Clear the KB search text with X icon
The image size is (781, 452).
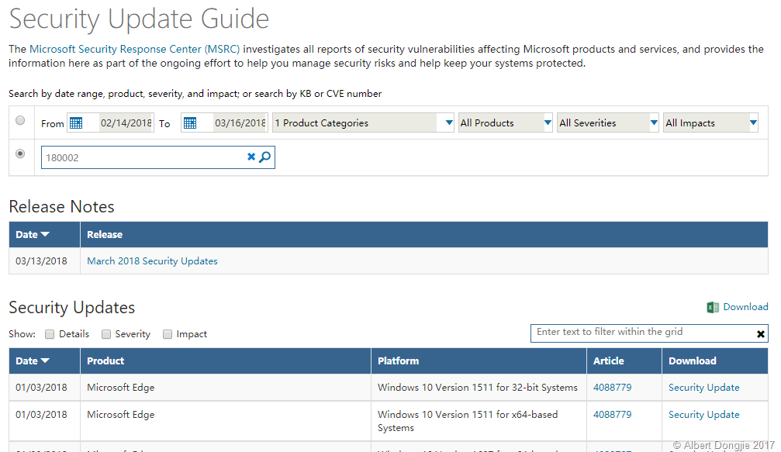click(251, 157)
